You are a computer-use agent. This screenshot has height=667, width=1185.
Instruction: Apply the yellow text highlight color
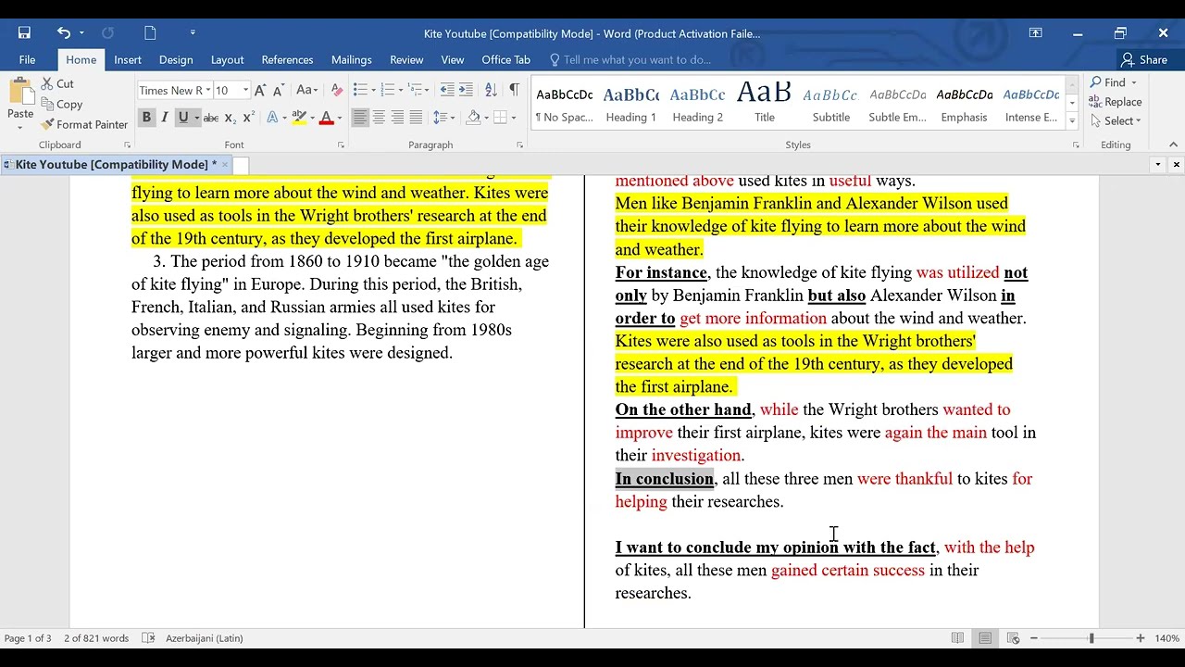[x=299, y=118]
